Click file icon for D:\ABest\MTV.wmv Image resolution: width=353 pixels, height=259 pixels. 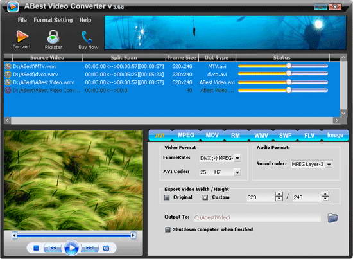8,66
